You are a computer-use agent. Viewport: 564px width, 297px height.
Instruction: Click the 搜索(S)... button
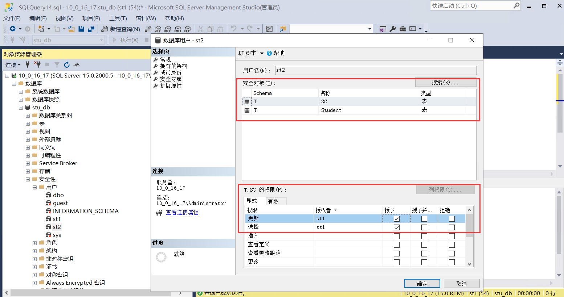tap(445, 82)
